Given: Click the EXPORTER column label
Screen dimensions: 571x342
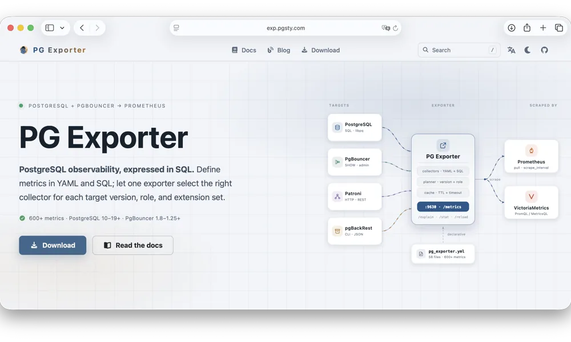Looking at the screenshot, I should 443,105.
